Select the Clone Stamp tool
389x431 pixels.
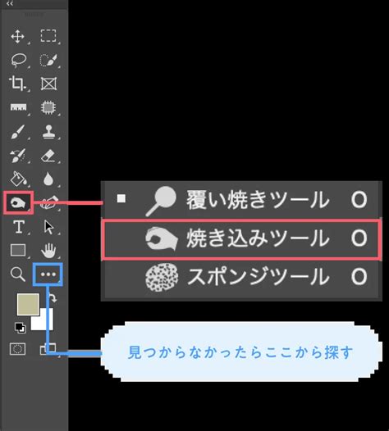pos(48,131)
